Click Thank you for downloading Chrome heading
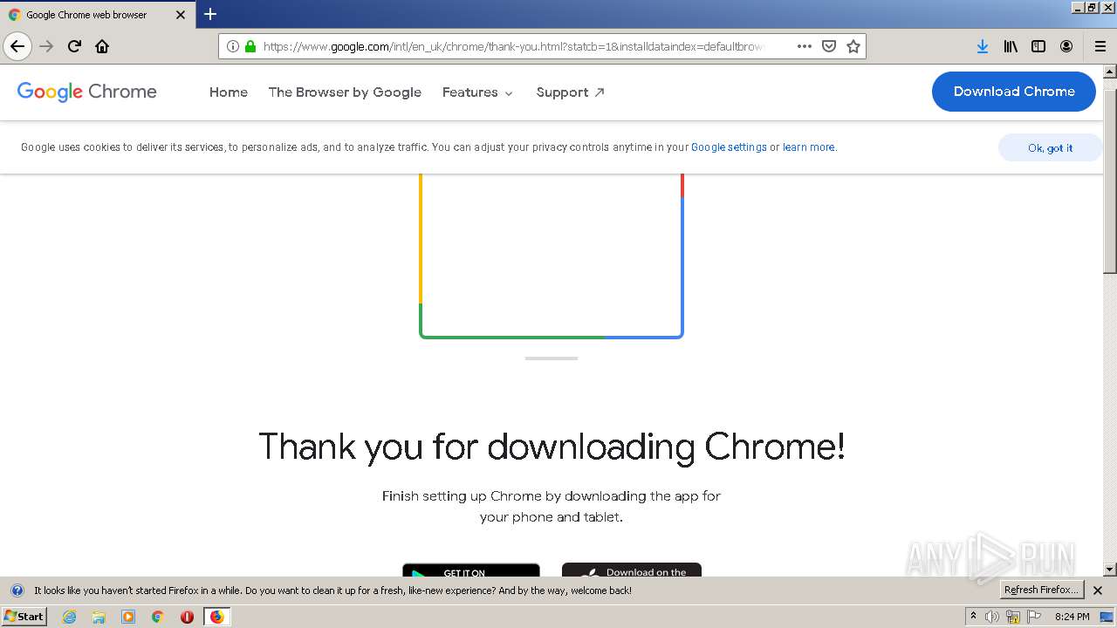The image size is (1117, 628). click(552, 447)
